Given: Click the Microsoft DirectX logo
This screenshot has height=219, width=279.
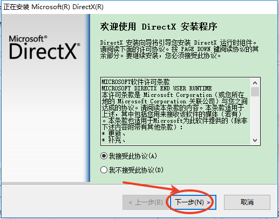Looking at the screenshot, I should point(45,47).
